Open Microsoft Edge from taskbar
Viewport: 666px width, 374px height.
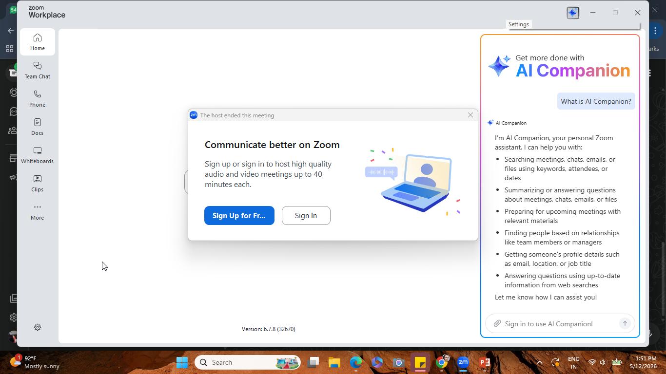[356, 362]
